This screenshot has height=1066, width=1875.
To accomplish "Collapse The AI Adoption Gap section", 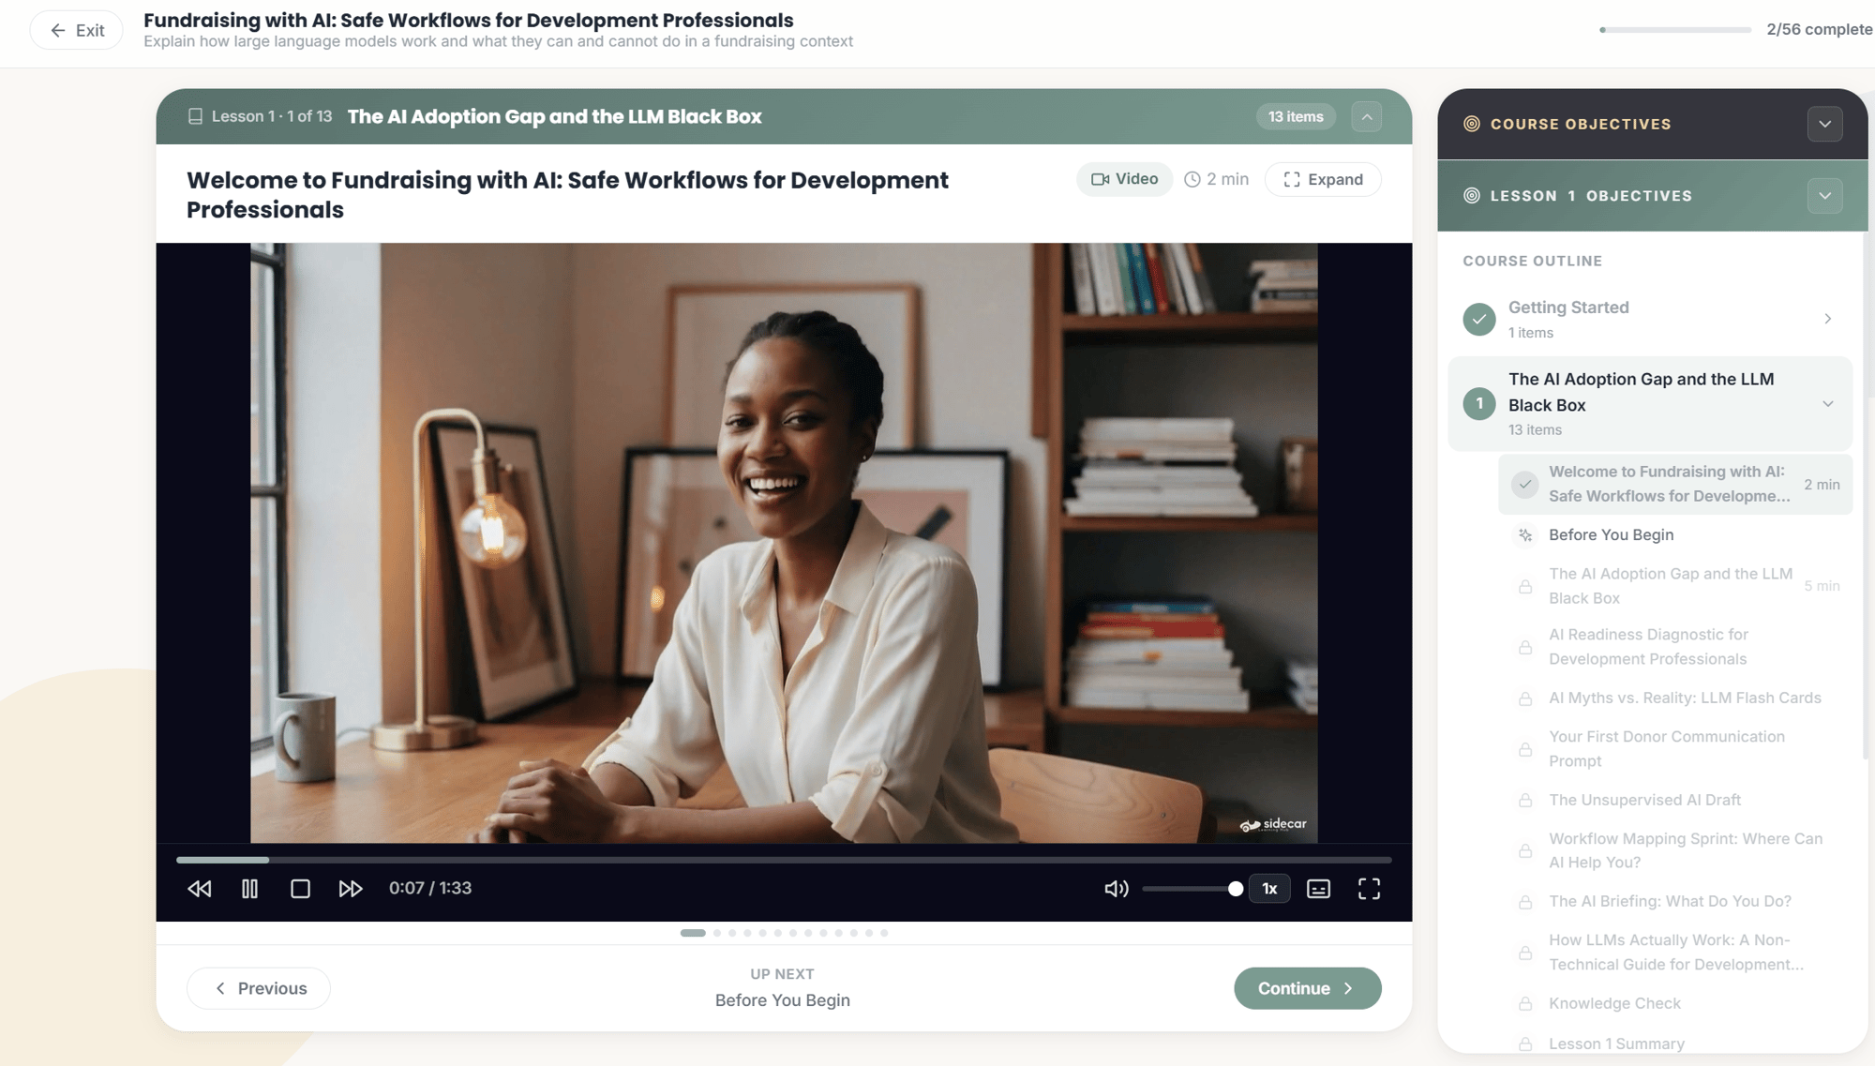I will click(x=1650, y=404).
